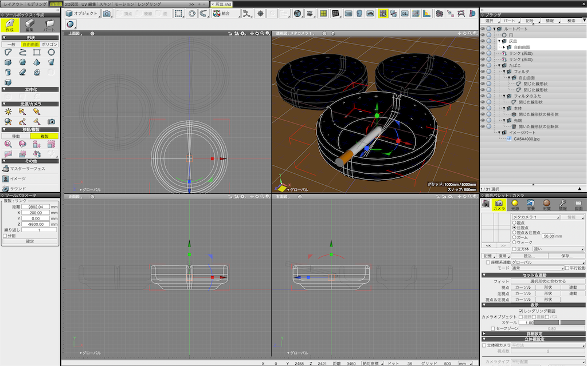Select the rectangle shape tool
587x366 pixels.
(37, 52)
